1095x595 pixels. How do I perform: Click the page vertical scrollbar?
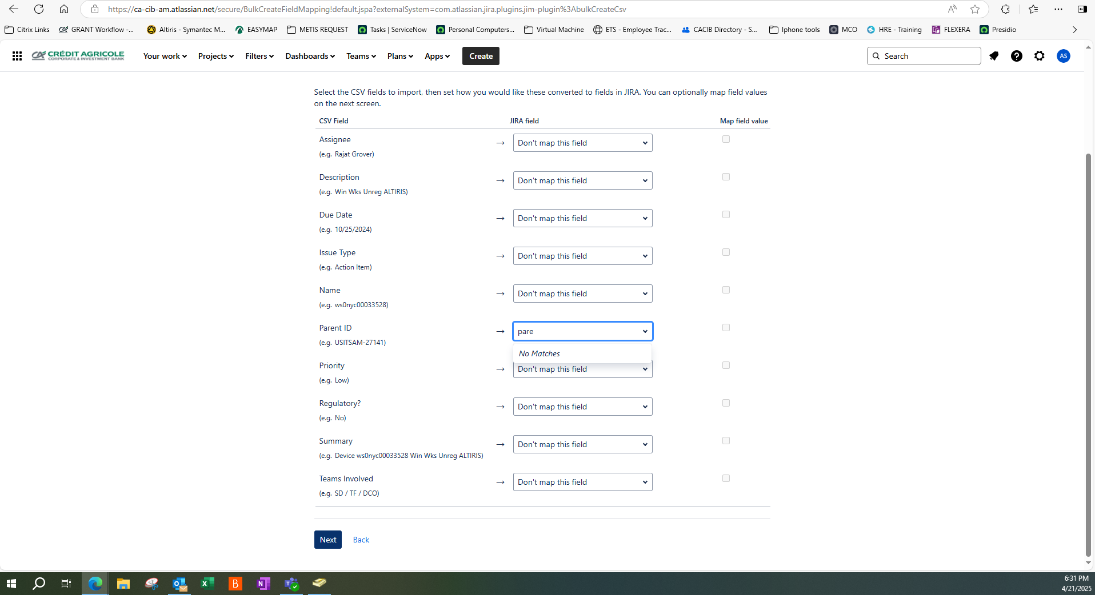click(1088, 354)
